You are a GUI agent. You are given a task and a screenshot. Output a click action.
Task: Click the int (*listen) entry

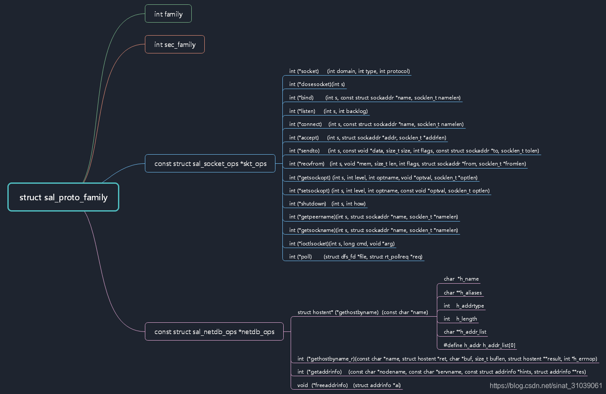(x=328, y=111)
